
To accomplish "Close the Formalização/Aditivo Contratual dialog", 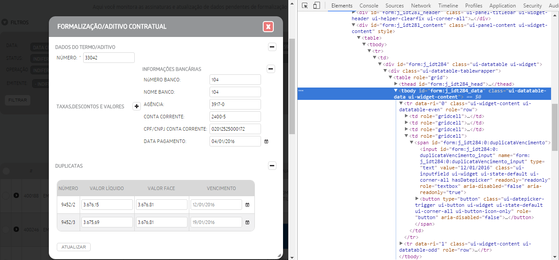I will click(x=268, y=27).
